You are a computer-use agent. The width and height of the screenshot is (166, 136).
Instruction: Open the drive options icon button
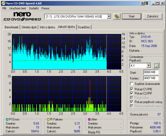(117, 16)
